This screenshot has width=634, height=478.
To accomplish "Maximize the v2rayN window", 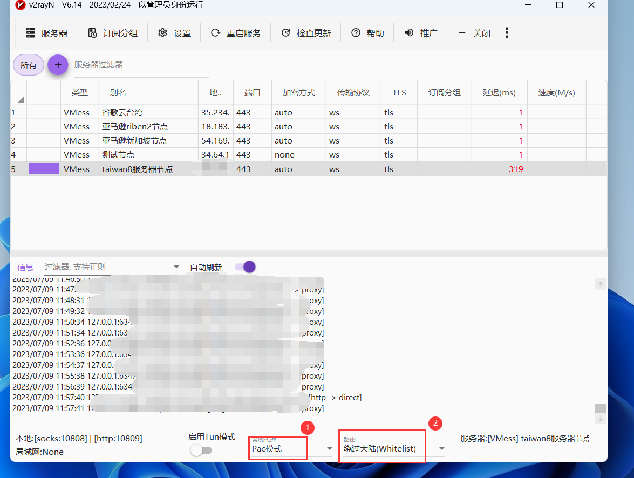I will [x=560, y=5].
